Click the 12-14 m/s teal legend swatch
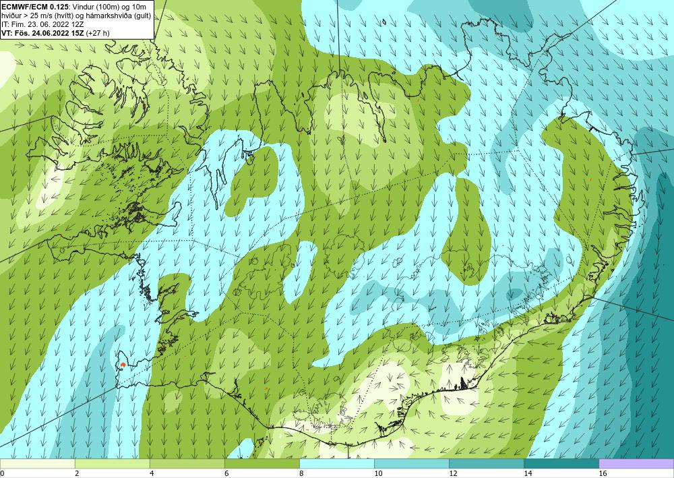The image size is (674, 478). coord(486,463)
